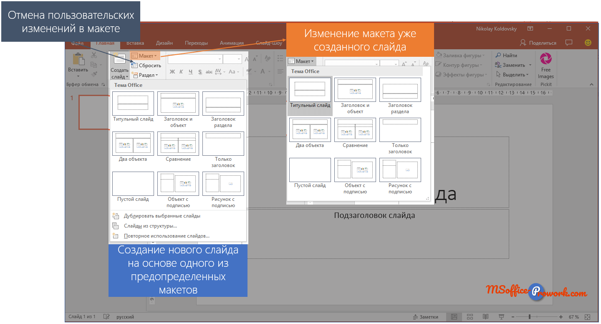Select Слайды из структуры menu item
The width and height of the screenshot is (601, 324).
point(150,226)
